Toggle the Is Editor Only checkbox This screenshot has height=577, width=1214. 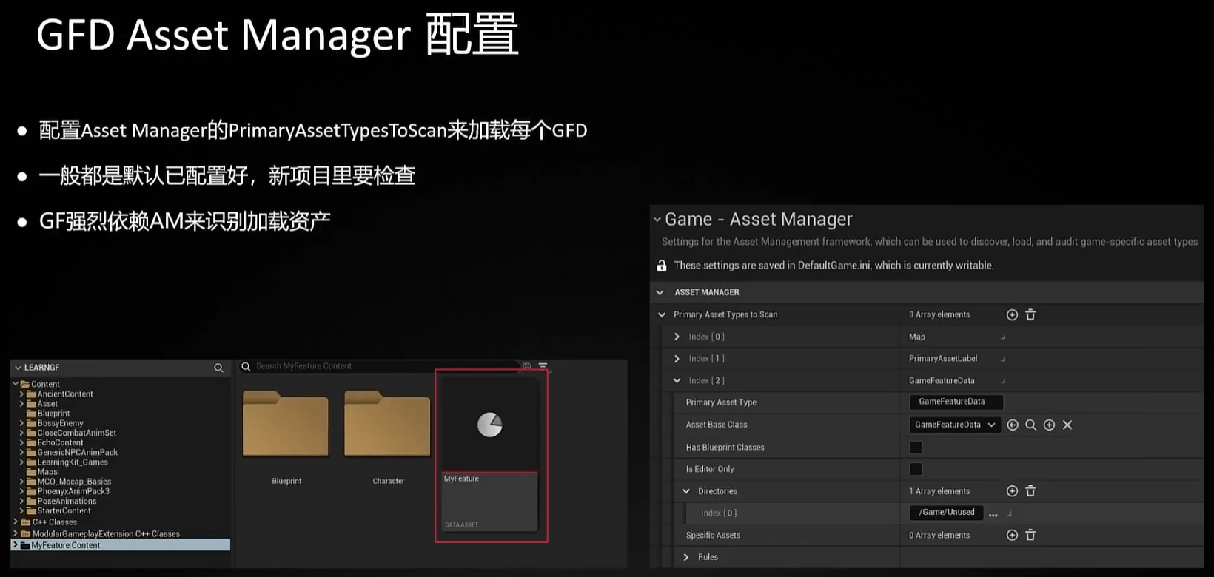point(916,470)
